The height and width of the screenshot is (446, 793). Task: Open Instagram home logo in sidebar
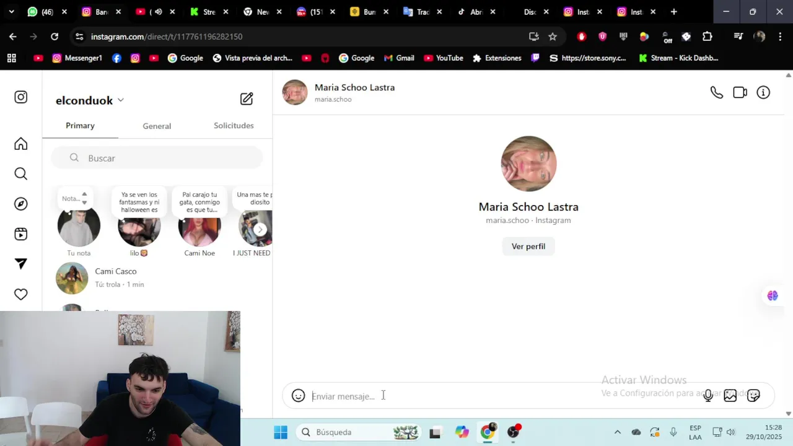(21, 97)
